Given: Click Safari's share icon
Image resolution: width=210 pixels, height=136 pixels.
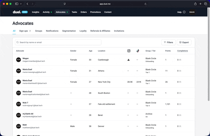Looking at the screenshot, I should click(x=195, y=4).
